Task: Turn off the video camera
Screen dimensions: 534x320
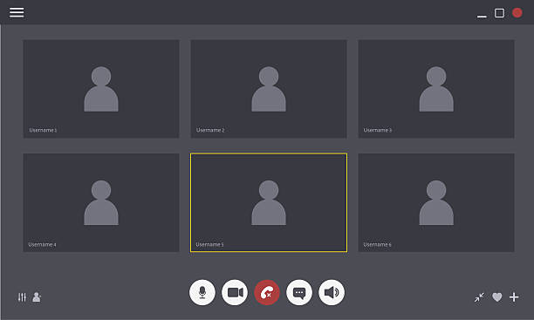Action: point(235,292)
